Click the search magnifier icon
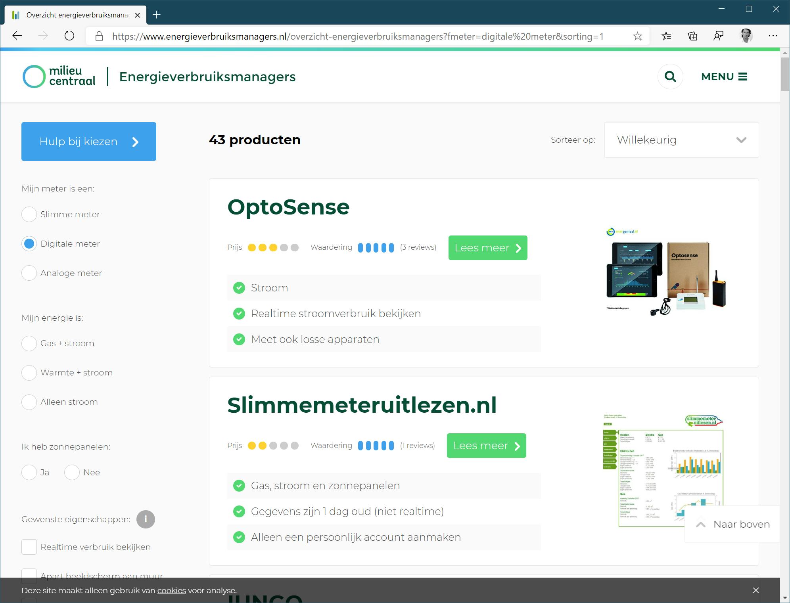Viewport: 790px width, 603px height. click(x=670, y=77)
